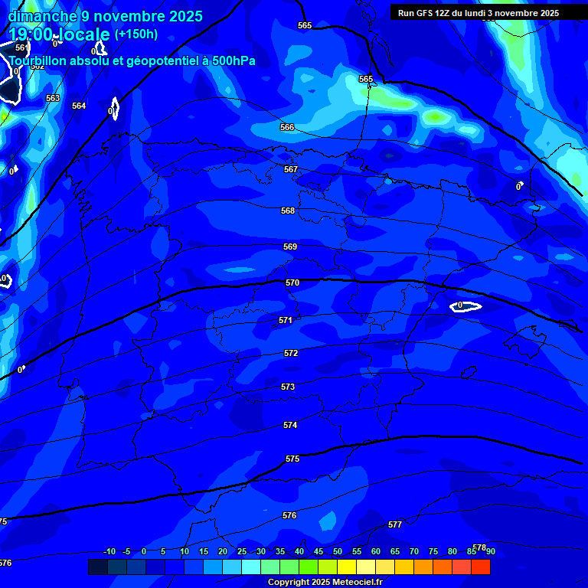This screenshot has height=588, width=588.
Task: Select the bright green legend swatch under 40
Action: (x=309, y=567)
